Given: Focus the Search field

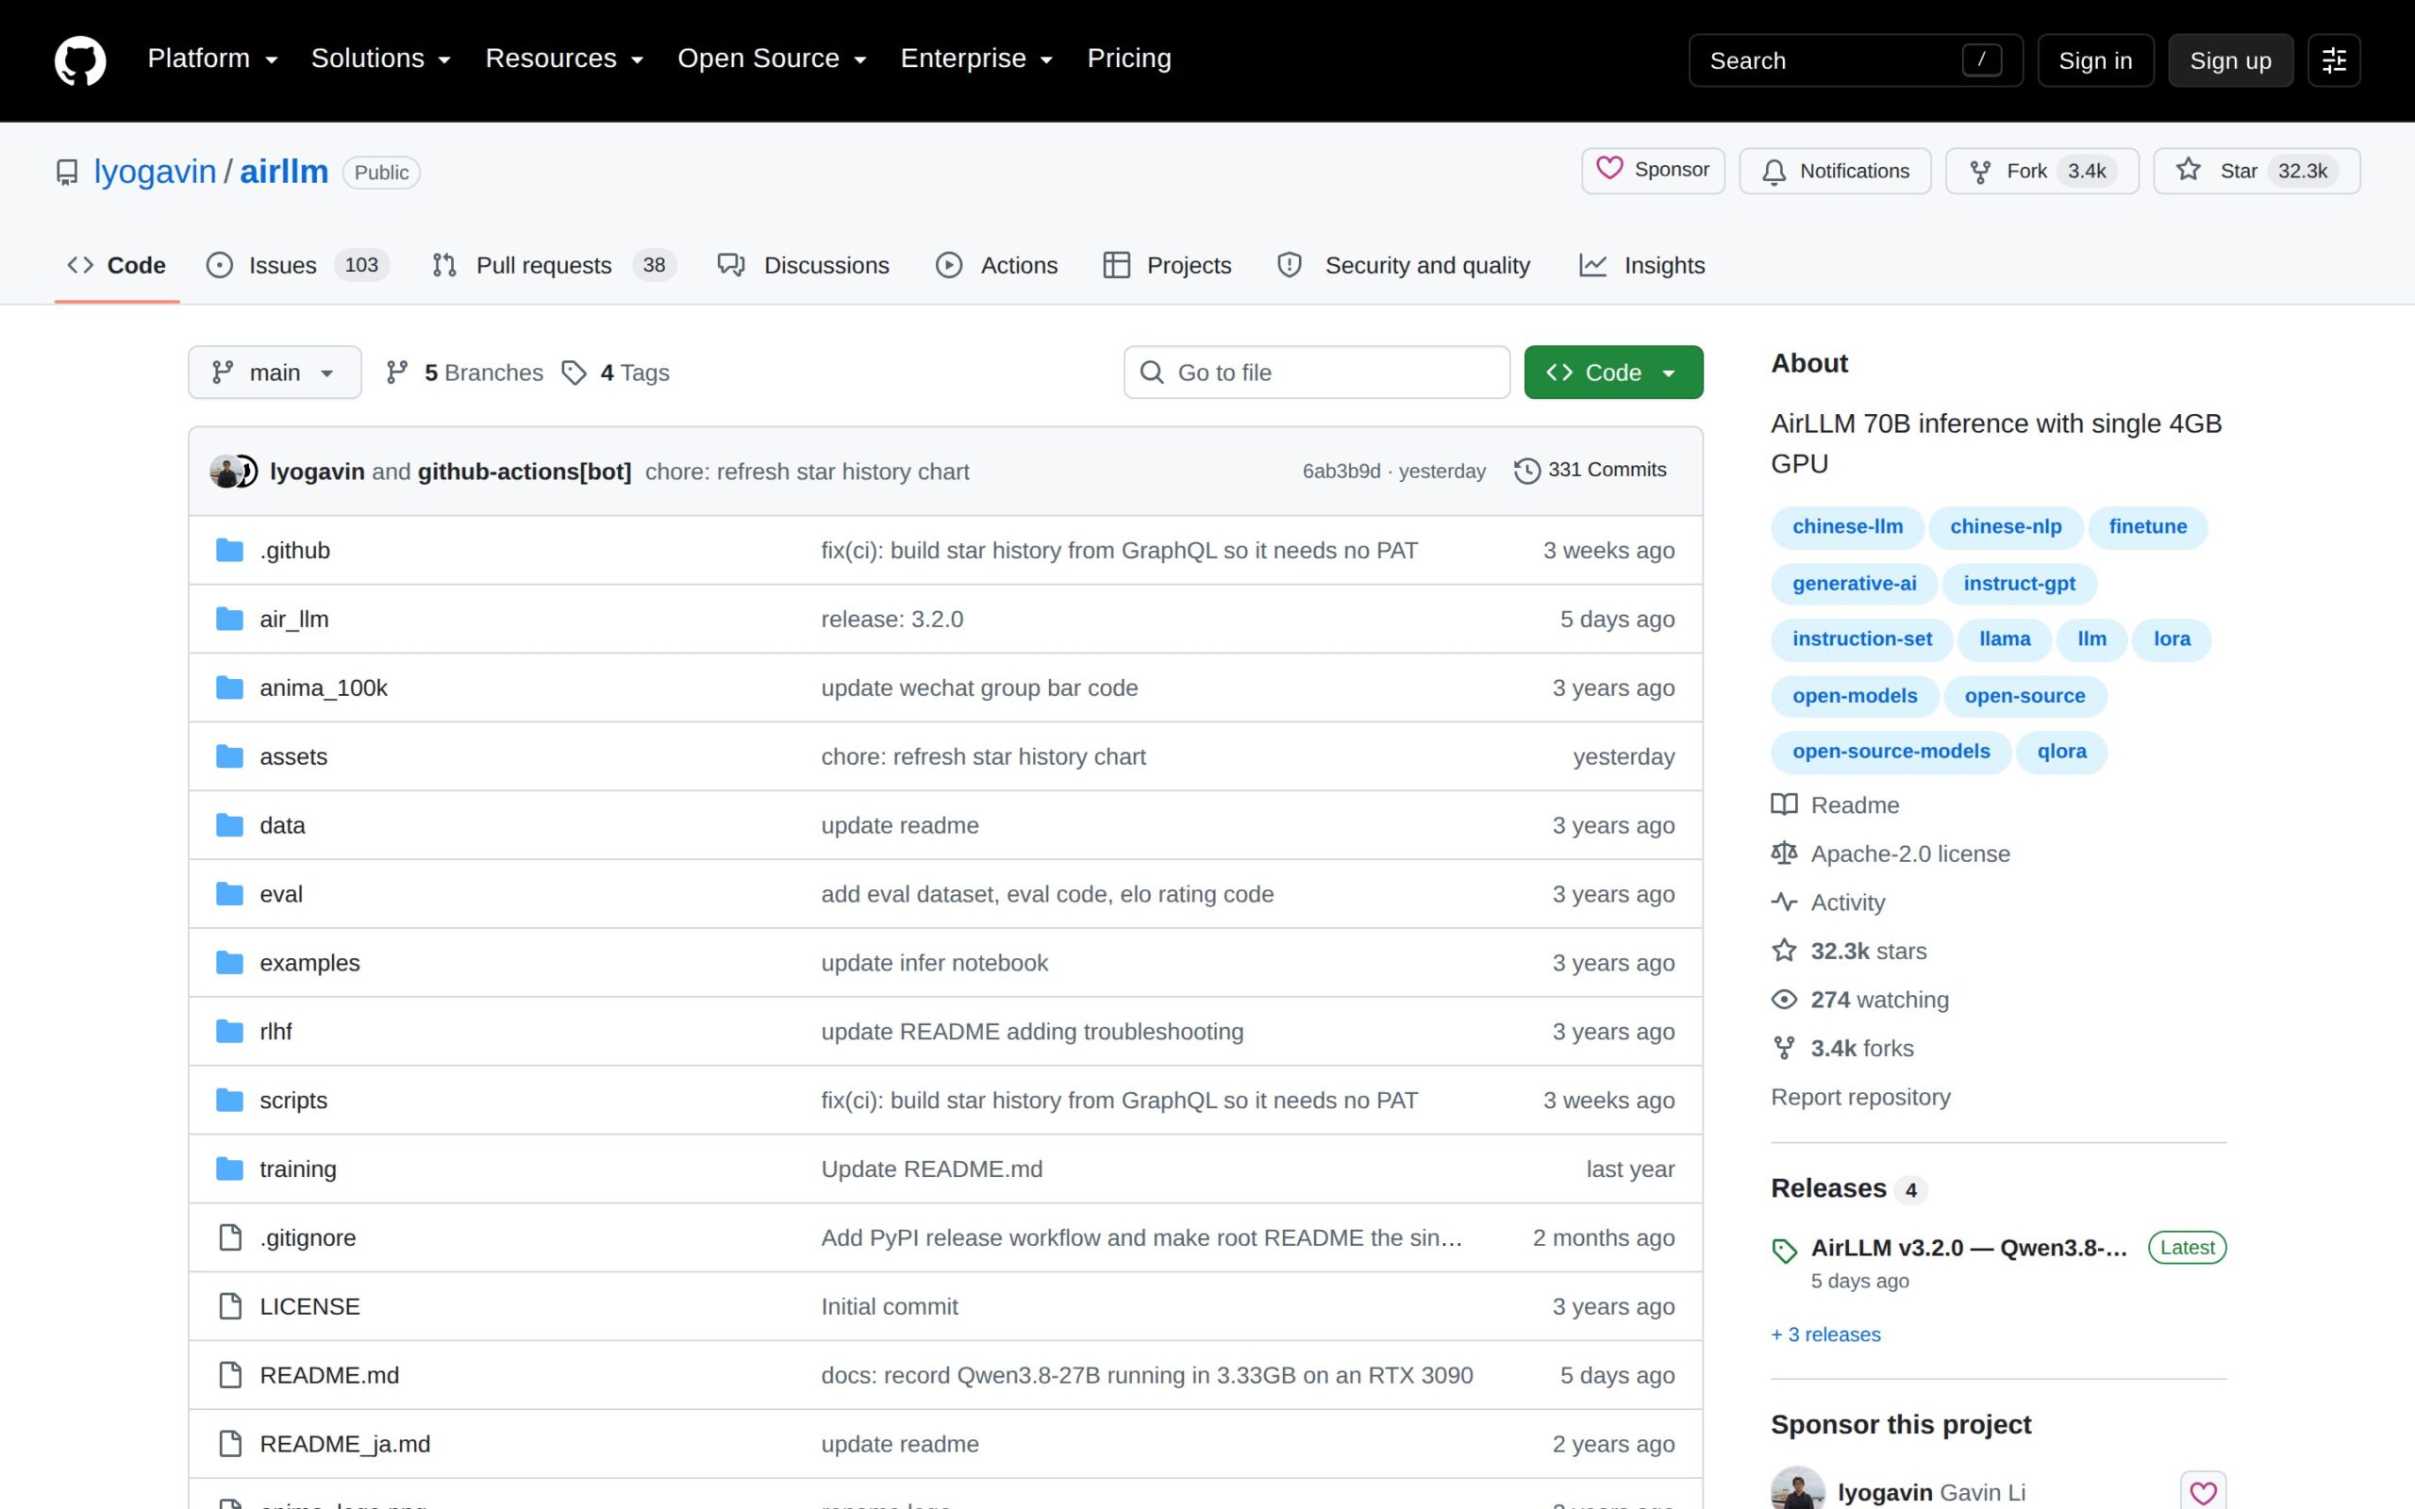Looking at the screenshot, I should click(x=1856, y=61).
